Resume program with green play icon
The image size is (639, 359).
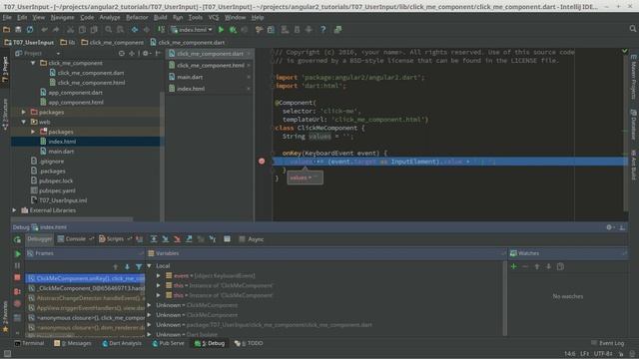pyautogui.click(x=17, y=254)
